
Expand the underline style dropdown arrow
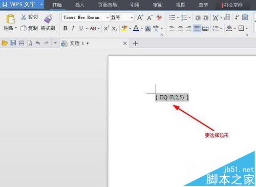click(87, 29)
